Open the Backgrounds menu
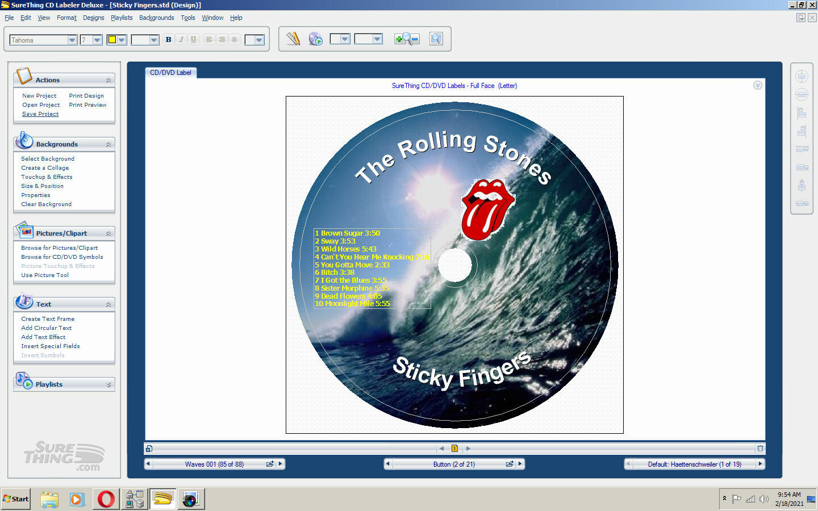818x511 pixels. click(157, 18)
